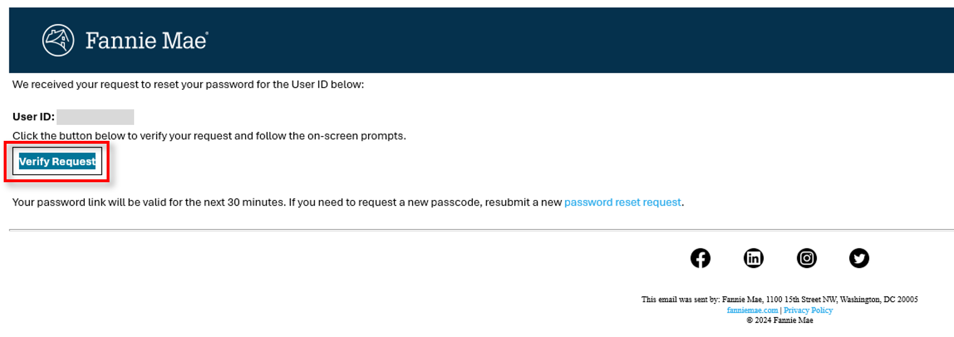954x337 pixels.
Task: Open the Instagram social icon
Action: tap(806, 258)
